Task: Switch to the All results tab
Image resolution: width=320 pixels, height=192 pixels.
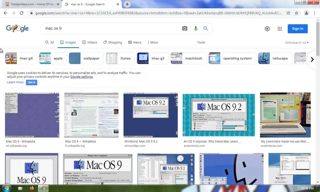Action: 49,42
